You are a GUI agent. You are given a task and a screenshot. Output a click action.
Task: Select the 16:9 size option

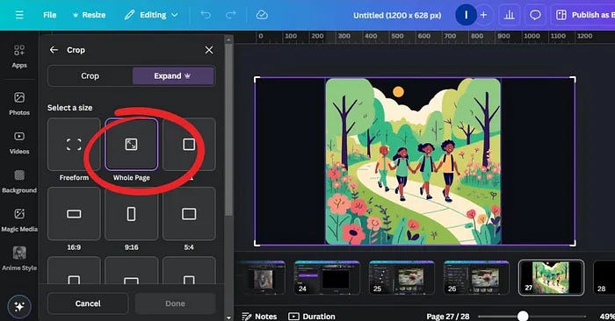tap(74, 214)
